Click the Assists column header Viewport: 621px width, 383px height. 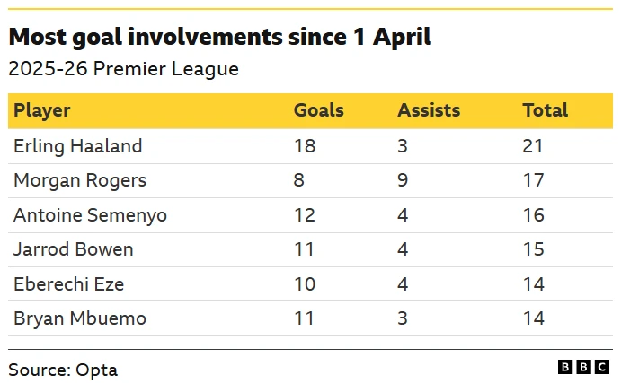(x=429, y=110)
